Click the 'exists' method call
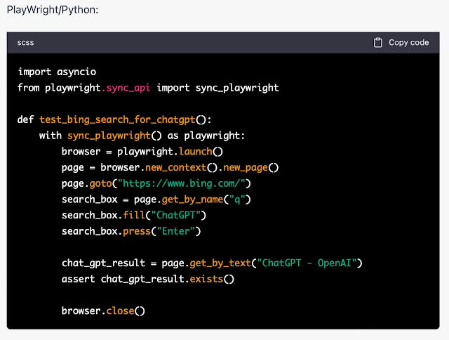Screen dimensions: 449x340 pyautogui.click(x=206, y=279)
